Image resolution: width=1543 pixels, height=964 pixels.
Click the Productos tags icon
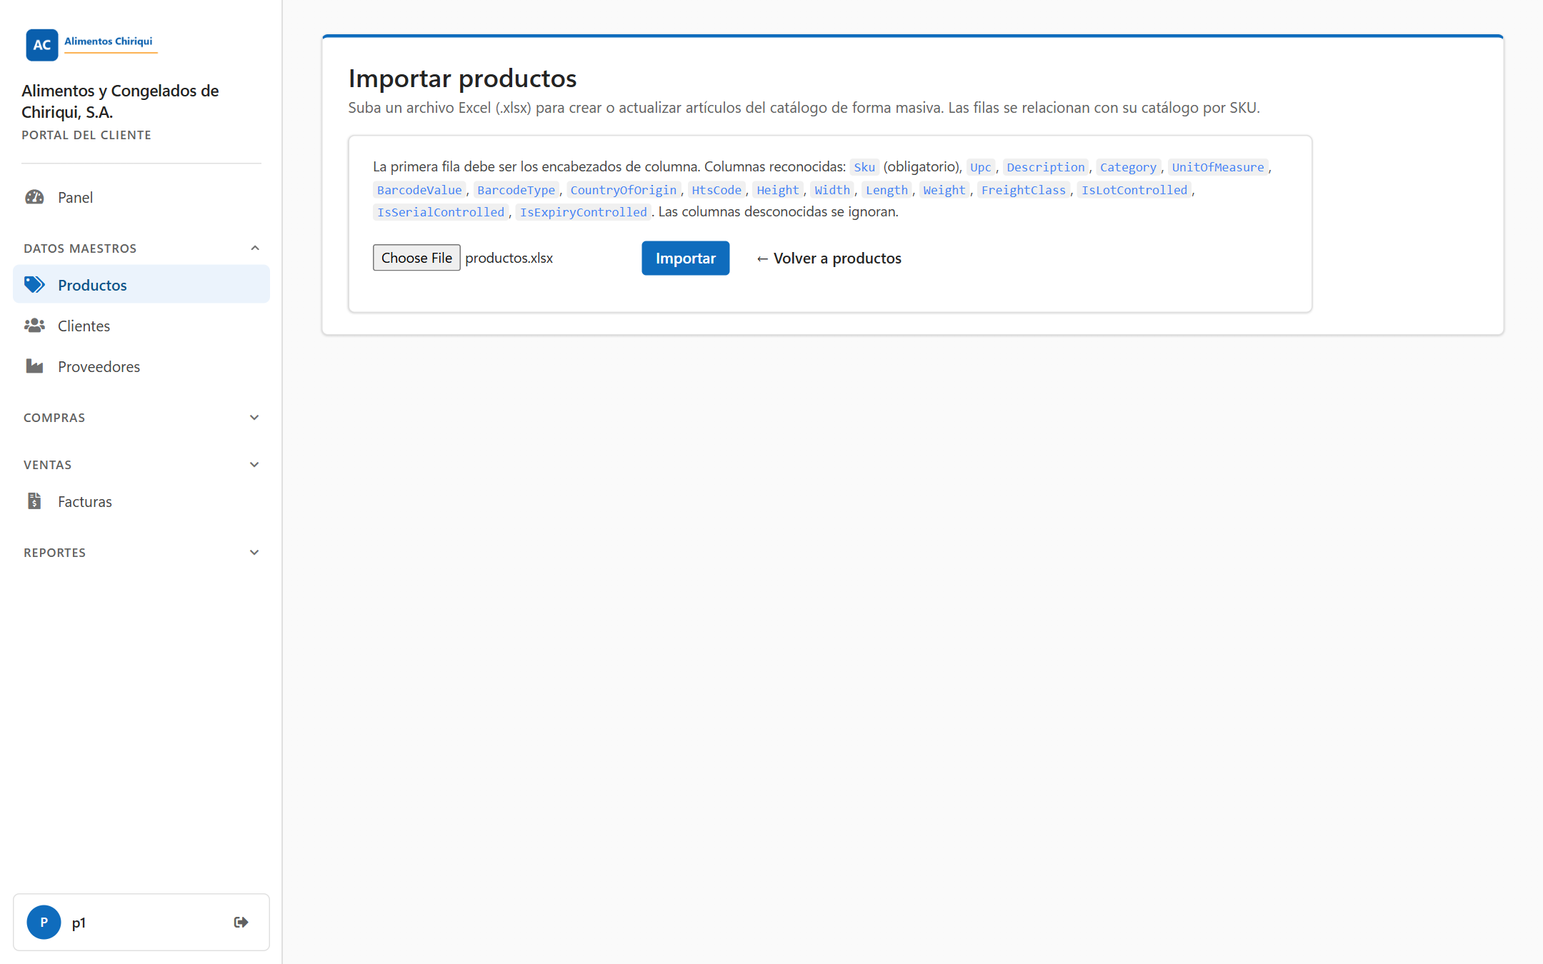34,285
